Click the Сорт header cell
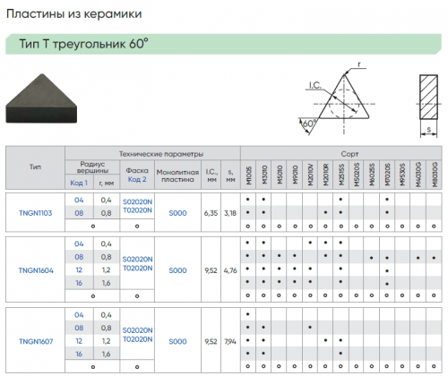The height and width of the screenshot is (376, 448). click(349, 154)
